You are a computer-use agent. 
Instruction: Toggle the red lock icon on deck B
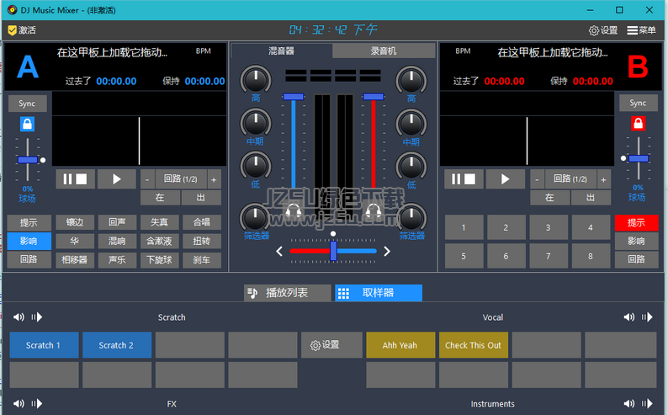[638, 125]
